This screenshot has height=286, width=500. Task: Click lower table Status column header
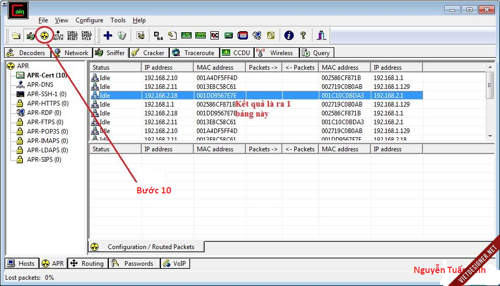point(116,149)
